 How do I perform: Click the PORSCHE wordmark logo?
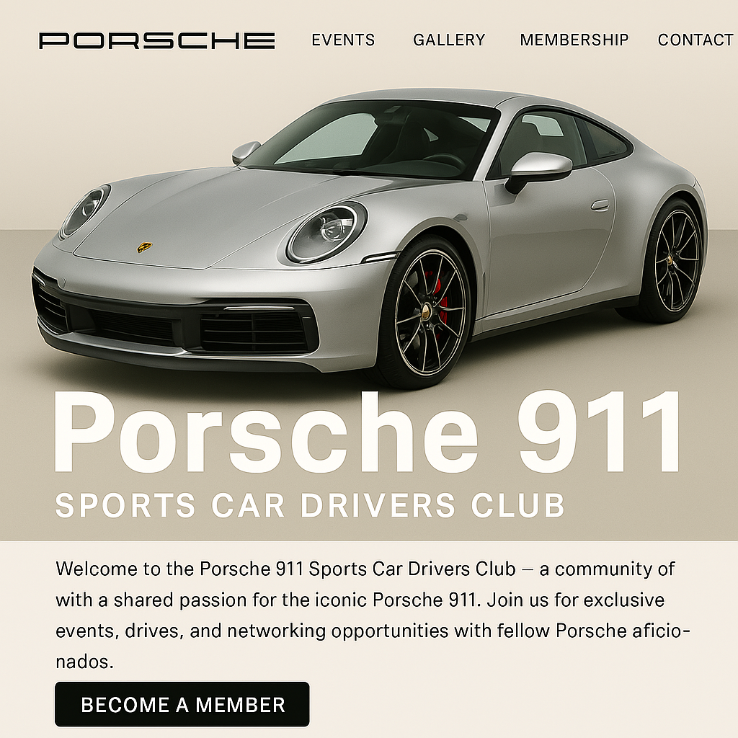pos(156,40)
